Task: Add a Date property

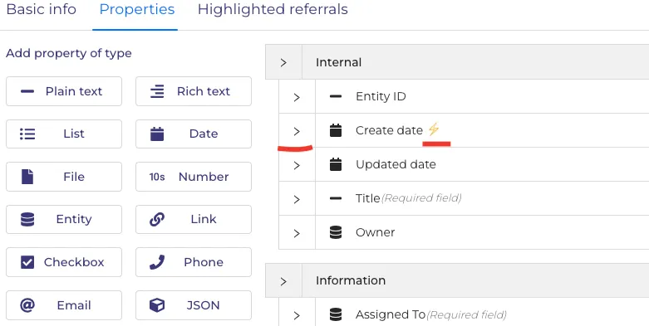Action: 194,134
